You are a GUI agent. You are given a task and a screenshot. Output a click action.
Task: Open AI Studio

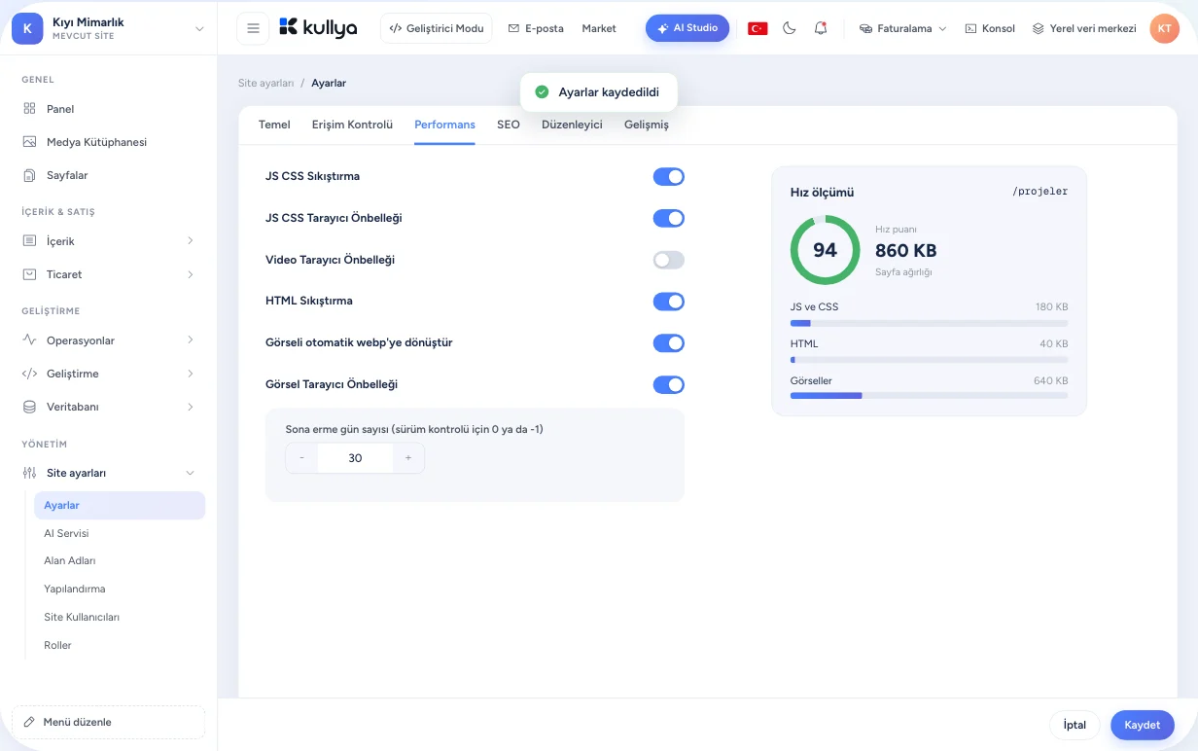(x=687, y=28)
